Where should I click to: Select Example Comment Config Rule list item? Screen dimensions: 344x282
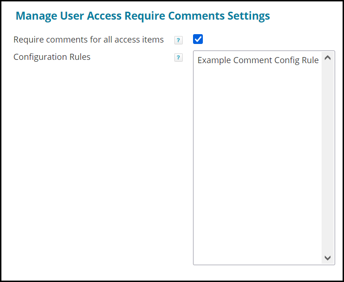click(258, 60)
